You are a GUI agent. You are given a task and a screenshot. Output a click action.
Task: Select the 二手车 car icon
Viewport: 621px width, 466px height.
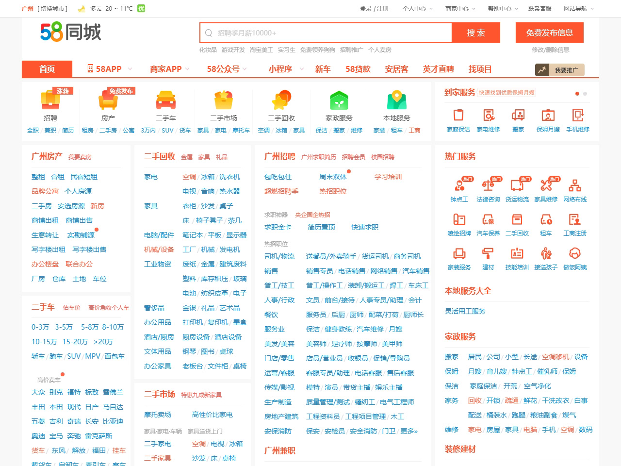click(166, 100)
